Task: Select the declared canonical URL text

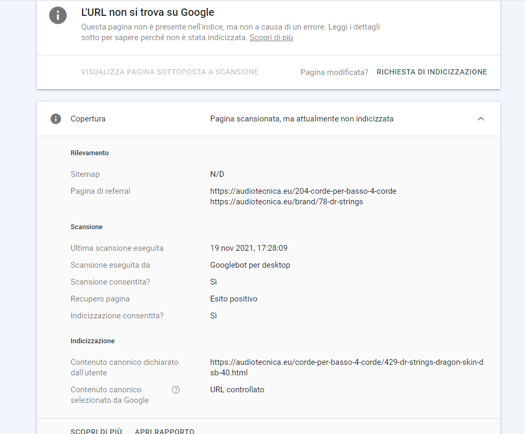Action: [347, 367]
